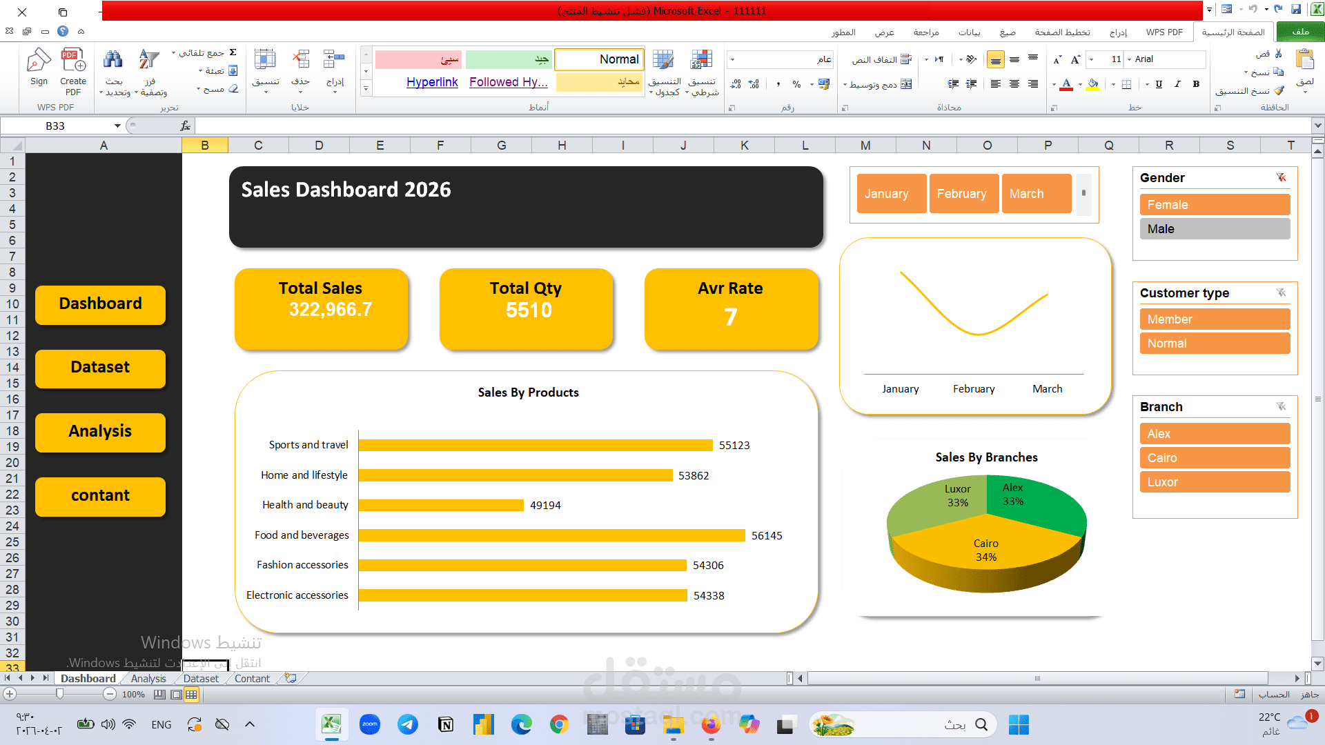The height and width of the screenshot is (745, 1325).
Task: Open the fill color dropdown arrow
Action: 1080,85
